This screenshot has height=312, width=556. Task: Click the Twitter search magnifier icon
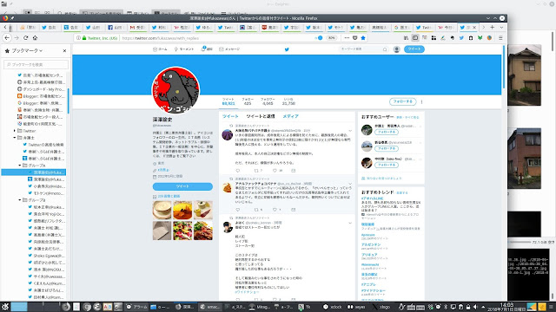point(385,49)
